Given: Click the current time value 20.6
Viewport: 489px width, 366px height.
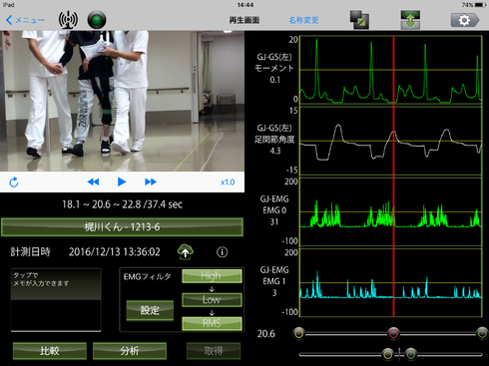Looking at the screenshot, I should 266,333.
